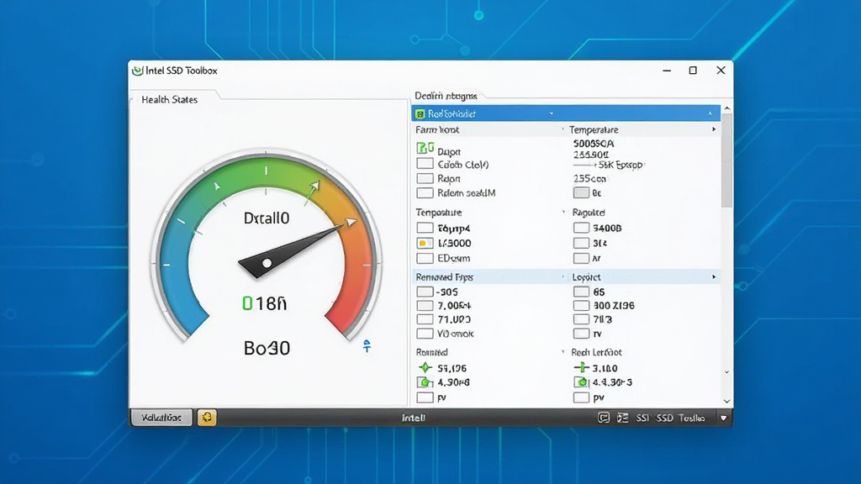The width and height of the screenshot is (861, 484).
Task: Click the small blue pin icon beside the gauge
Action: click(367, 345)
